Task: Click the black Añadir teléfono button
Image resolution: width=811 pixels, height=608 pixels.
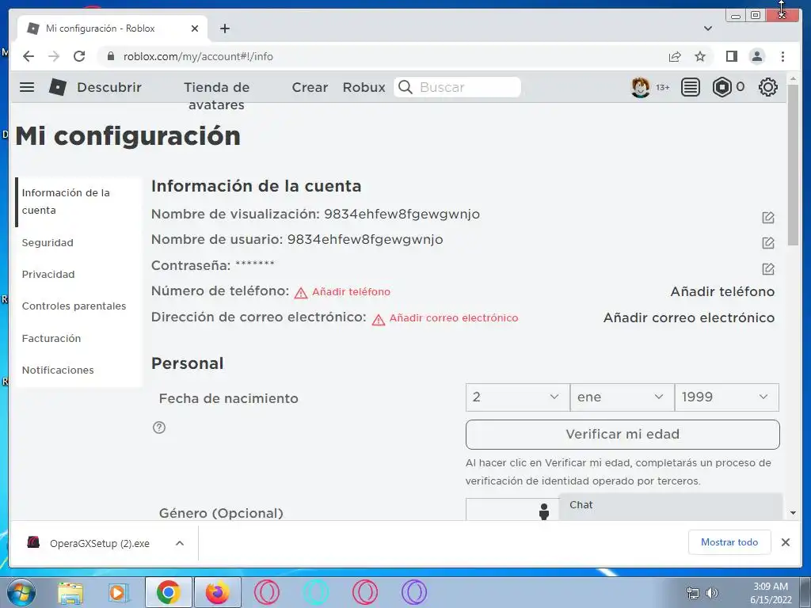Action: click(722, 291)
